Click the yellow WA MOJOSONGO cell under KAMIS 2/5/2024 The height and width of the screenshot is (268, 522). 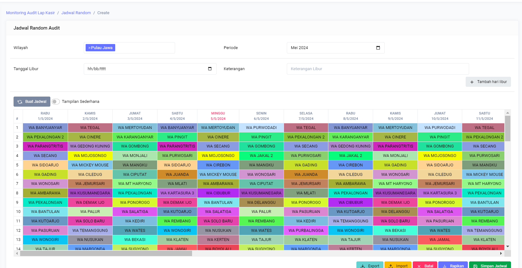(x=90, y=156)
